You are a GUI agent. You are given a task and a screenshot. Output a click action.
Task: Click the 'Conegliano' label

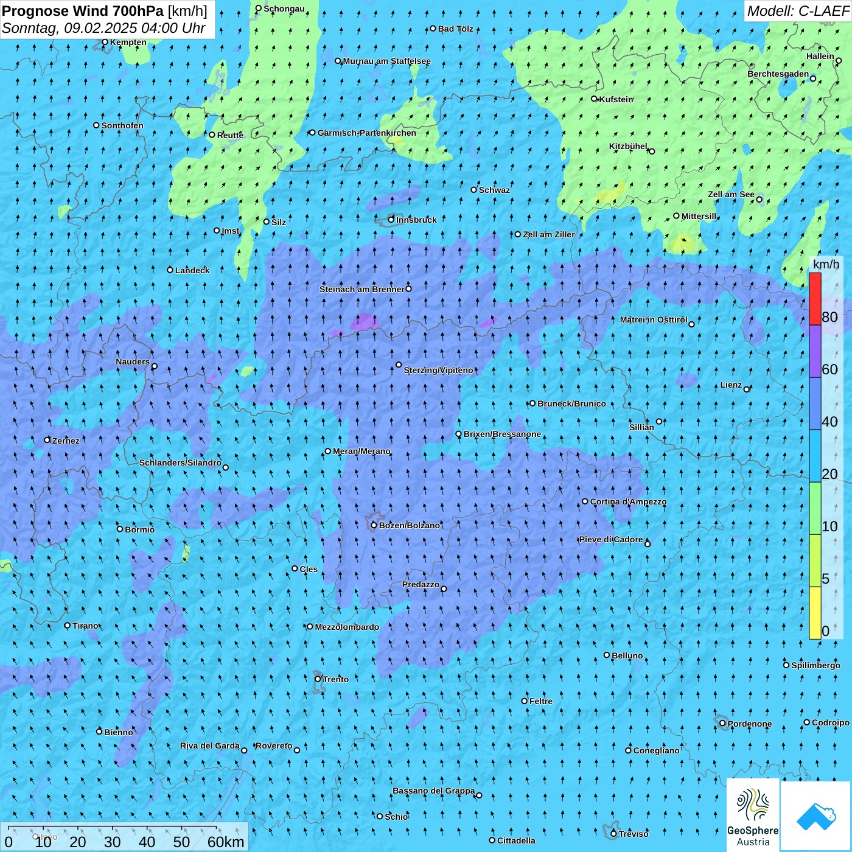point(656,750)
